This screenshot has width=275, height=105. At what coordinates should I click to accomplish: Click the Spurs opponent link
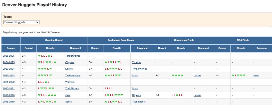coord(68,102)
